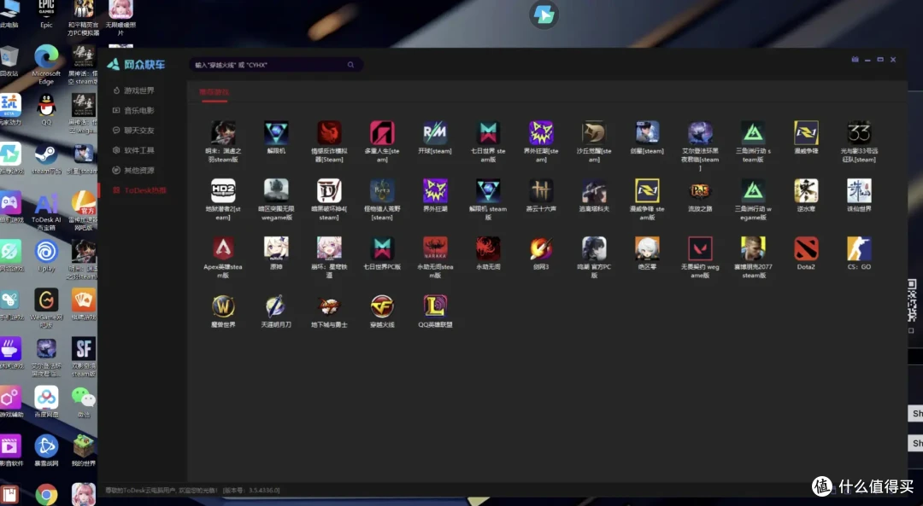Select the red tab above the game grid
Viewport: 923px width, 506px height.
(214, 92)
